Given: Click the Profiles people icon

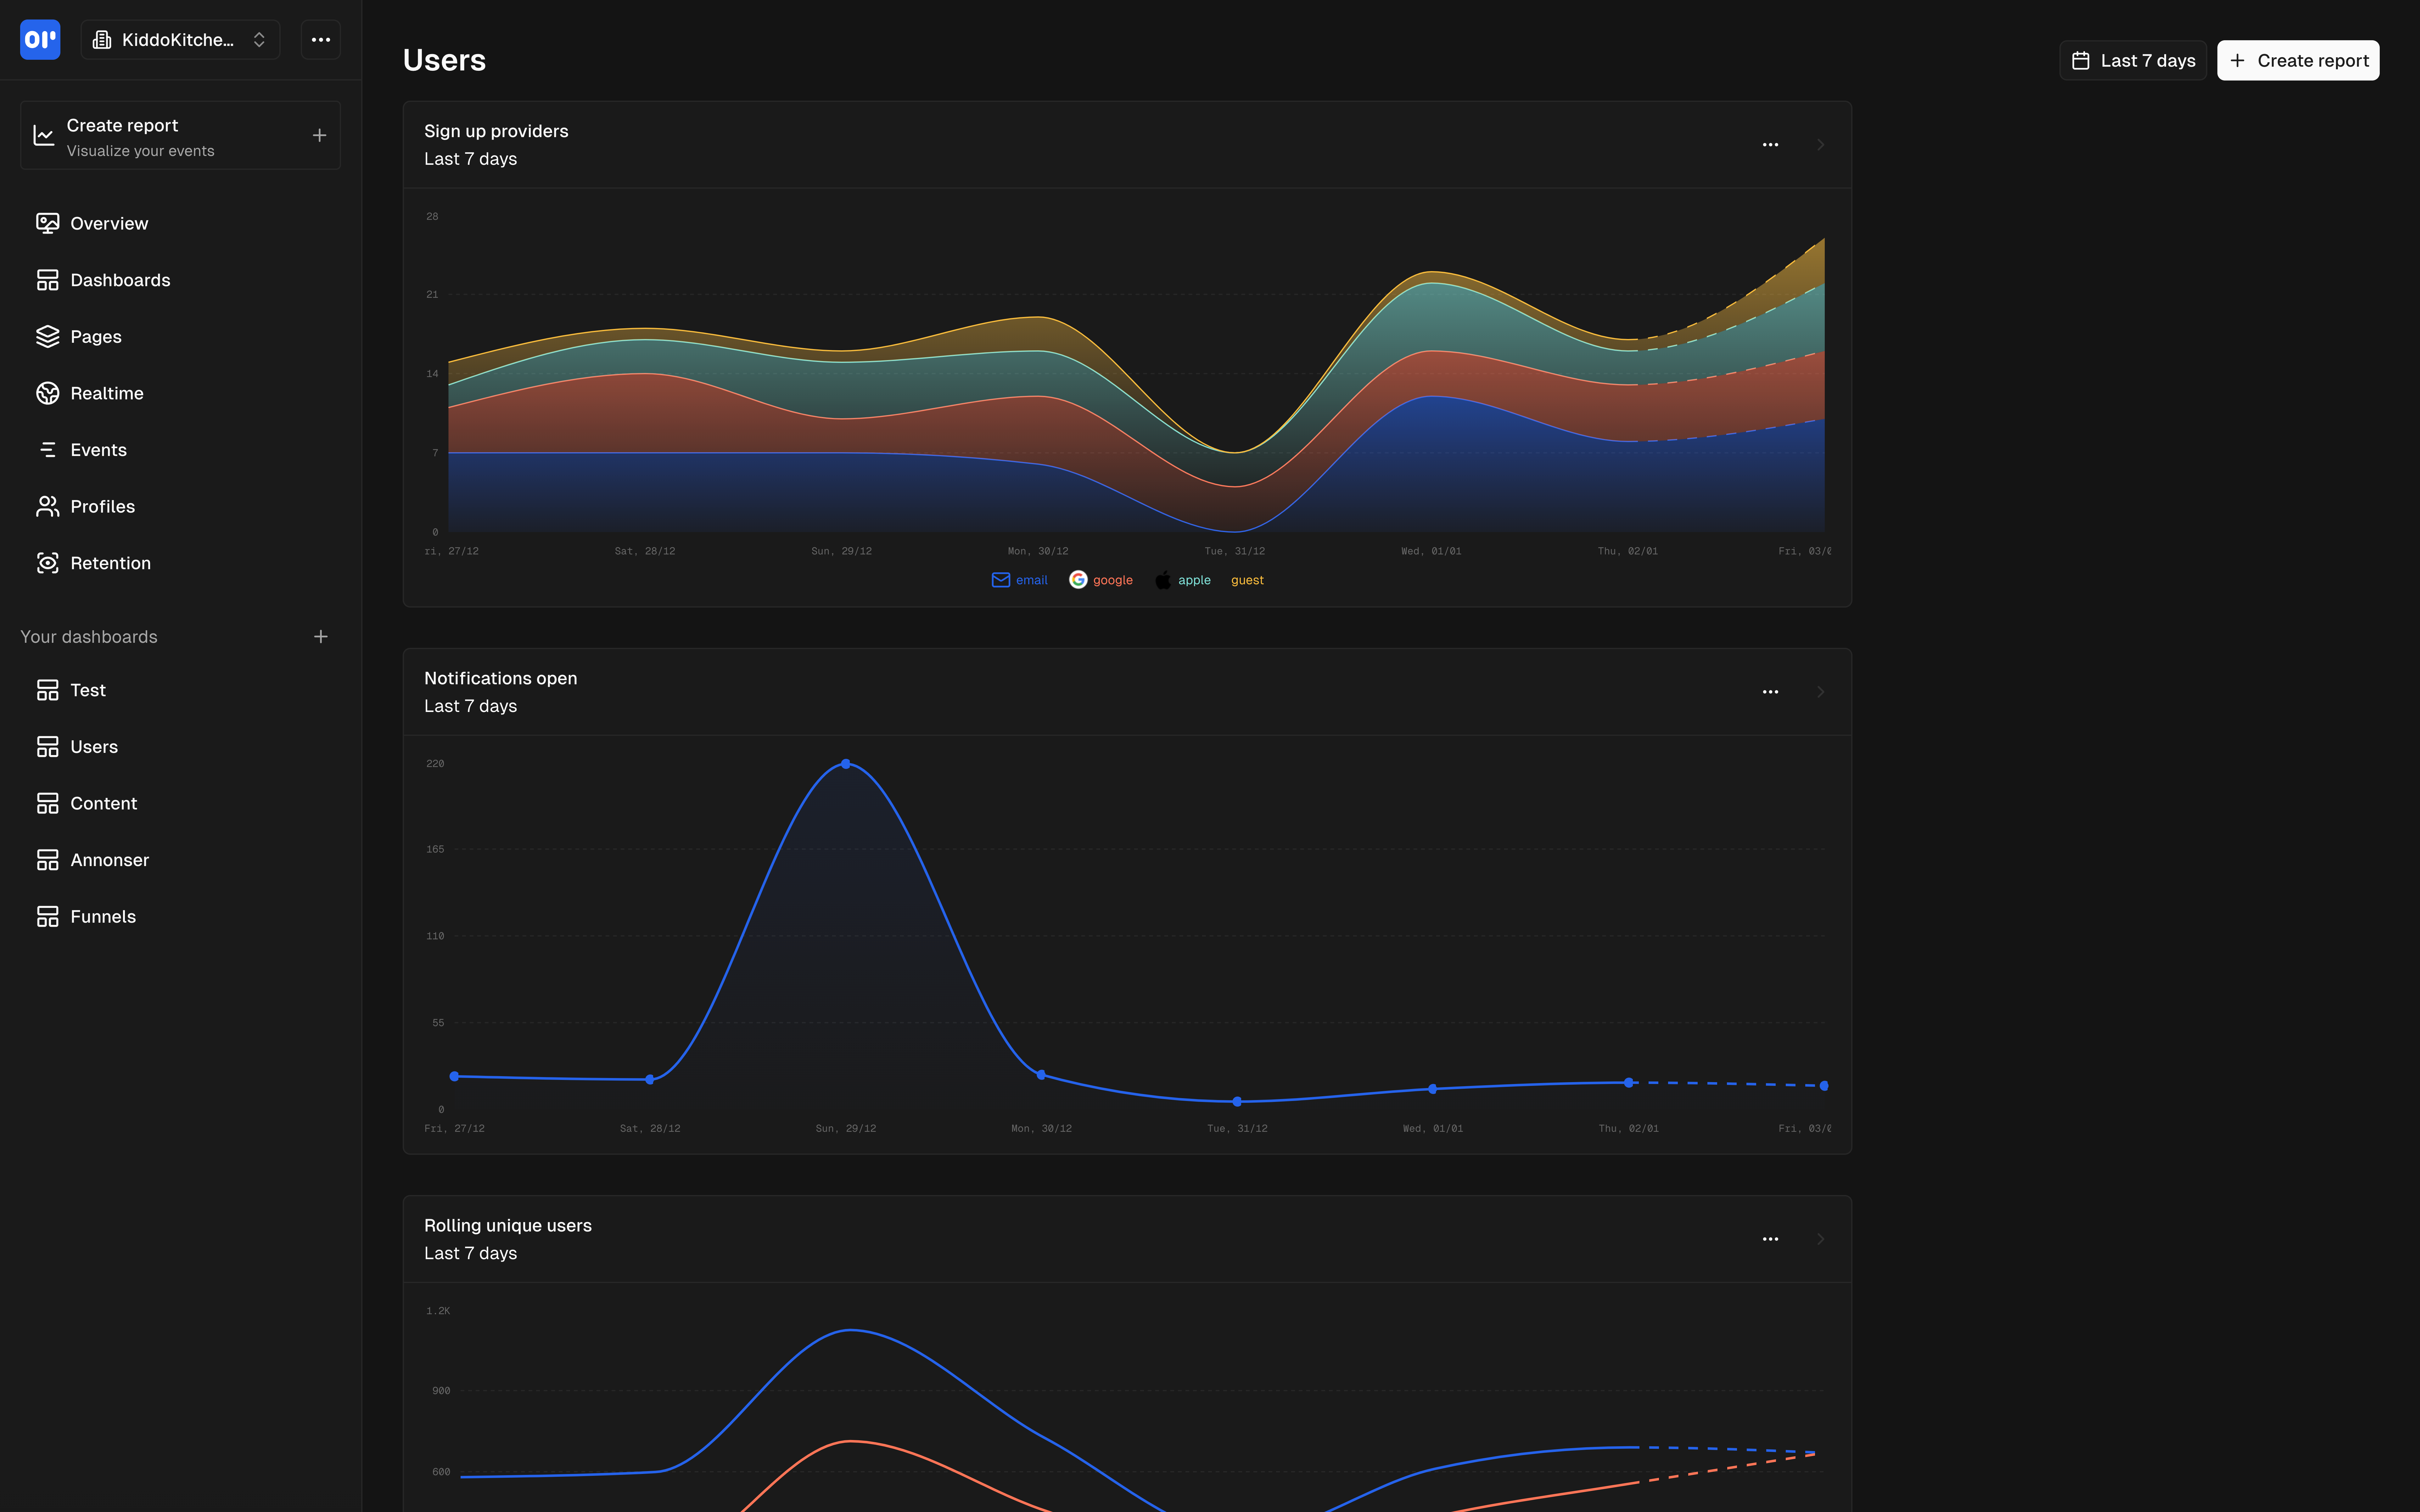Looking at the screenshot, I should click(47, 506).
